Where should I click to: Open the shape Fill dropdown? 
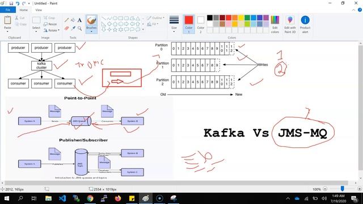[153, 24]
